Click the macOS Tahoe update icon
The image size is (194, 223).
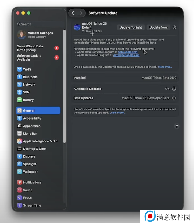77,27
